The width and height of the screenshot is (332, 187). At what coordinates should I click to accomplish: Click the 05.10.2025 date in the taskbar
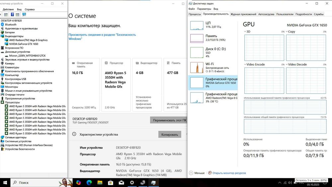pos(313,185)
